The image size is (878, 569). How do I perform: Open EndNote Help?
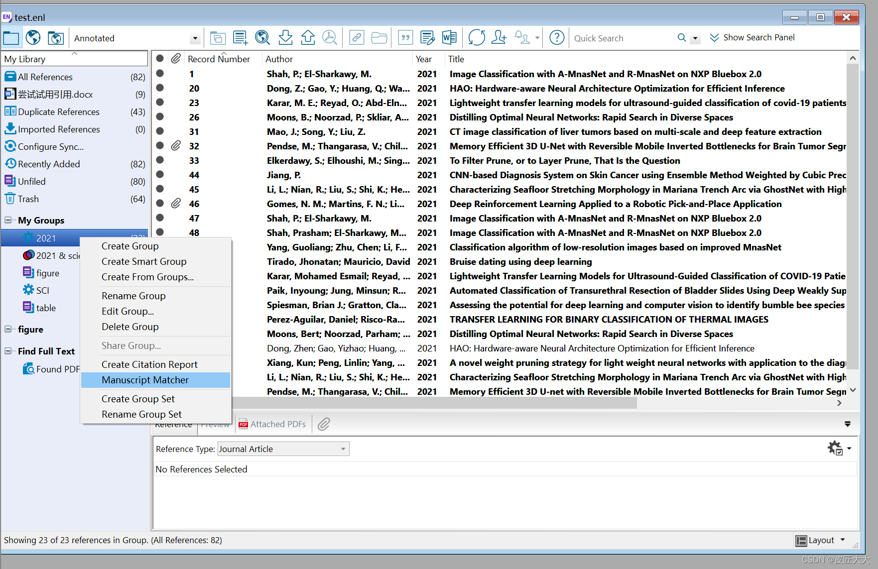click(557, 37)
